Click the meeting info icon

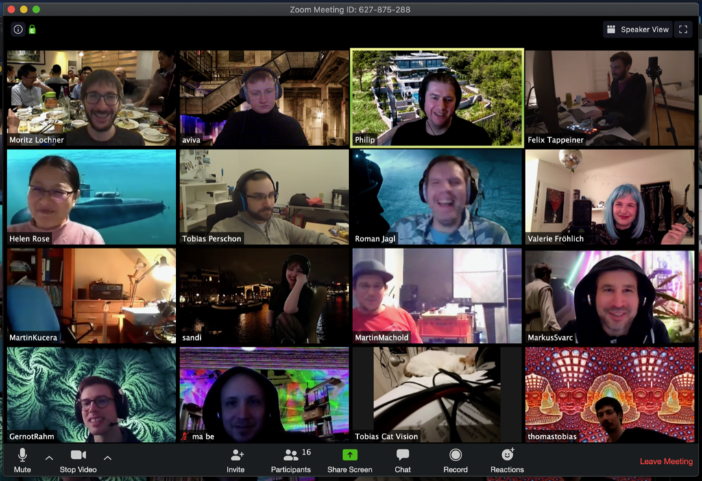click(x=18, y=30)
